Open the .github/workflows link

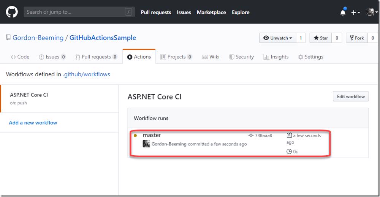point(87,74)
